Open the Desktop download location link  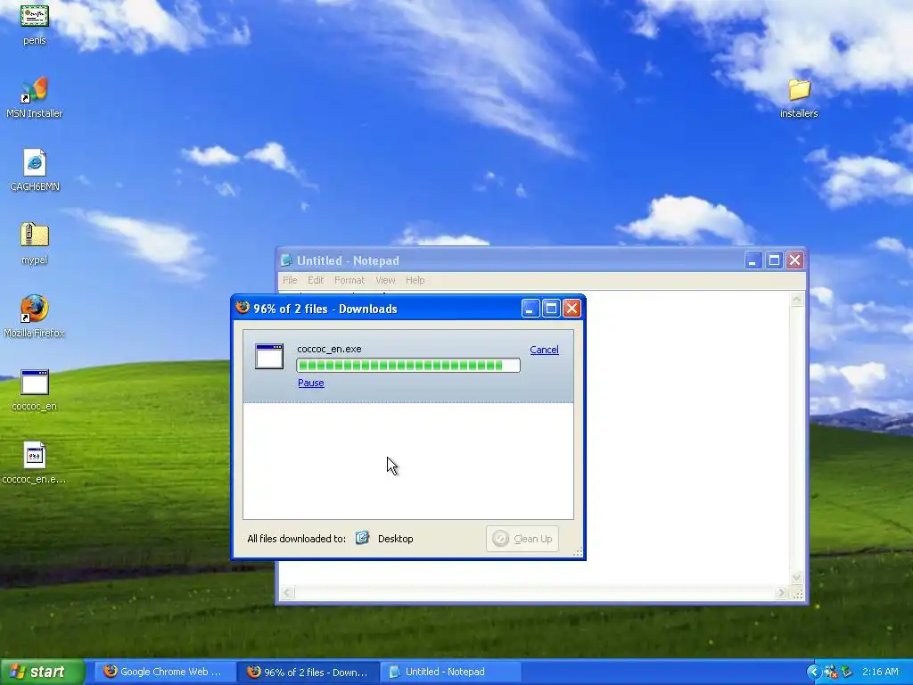[x=395, y=539]
